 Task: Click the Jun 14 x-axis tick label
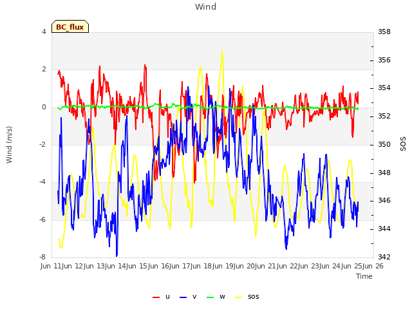117,266
